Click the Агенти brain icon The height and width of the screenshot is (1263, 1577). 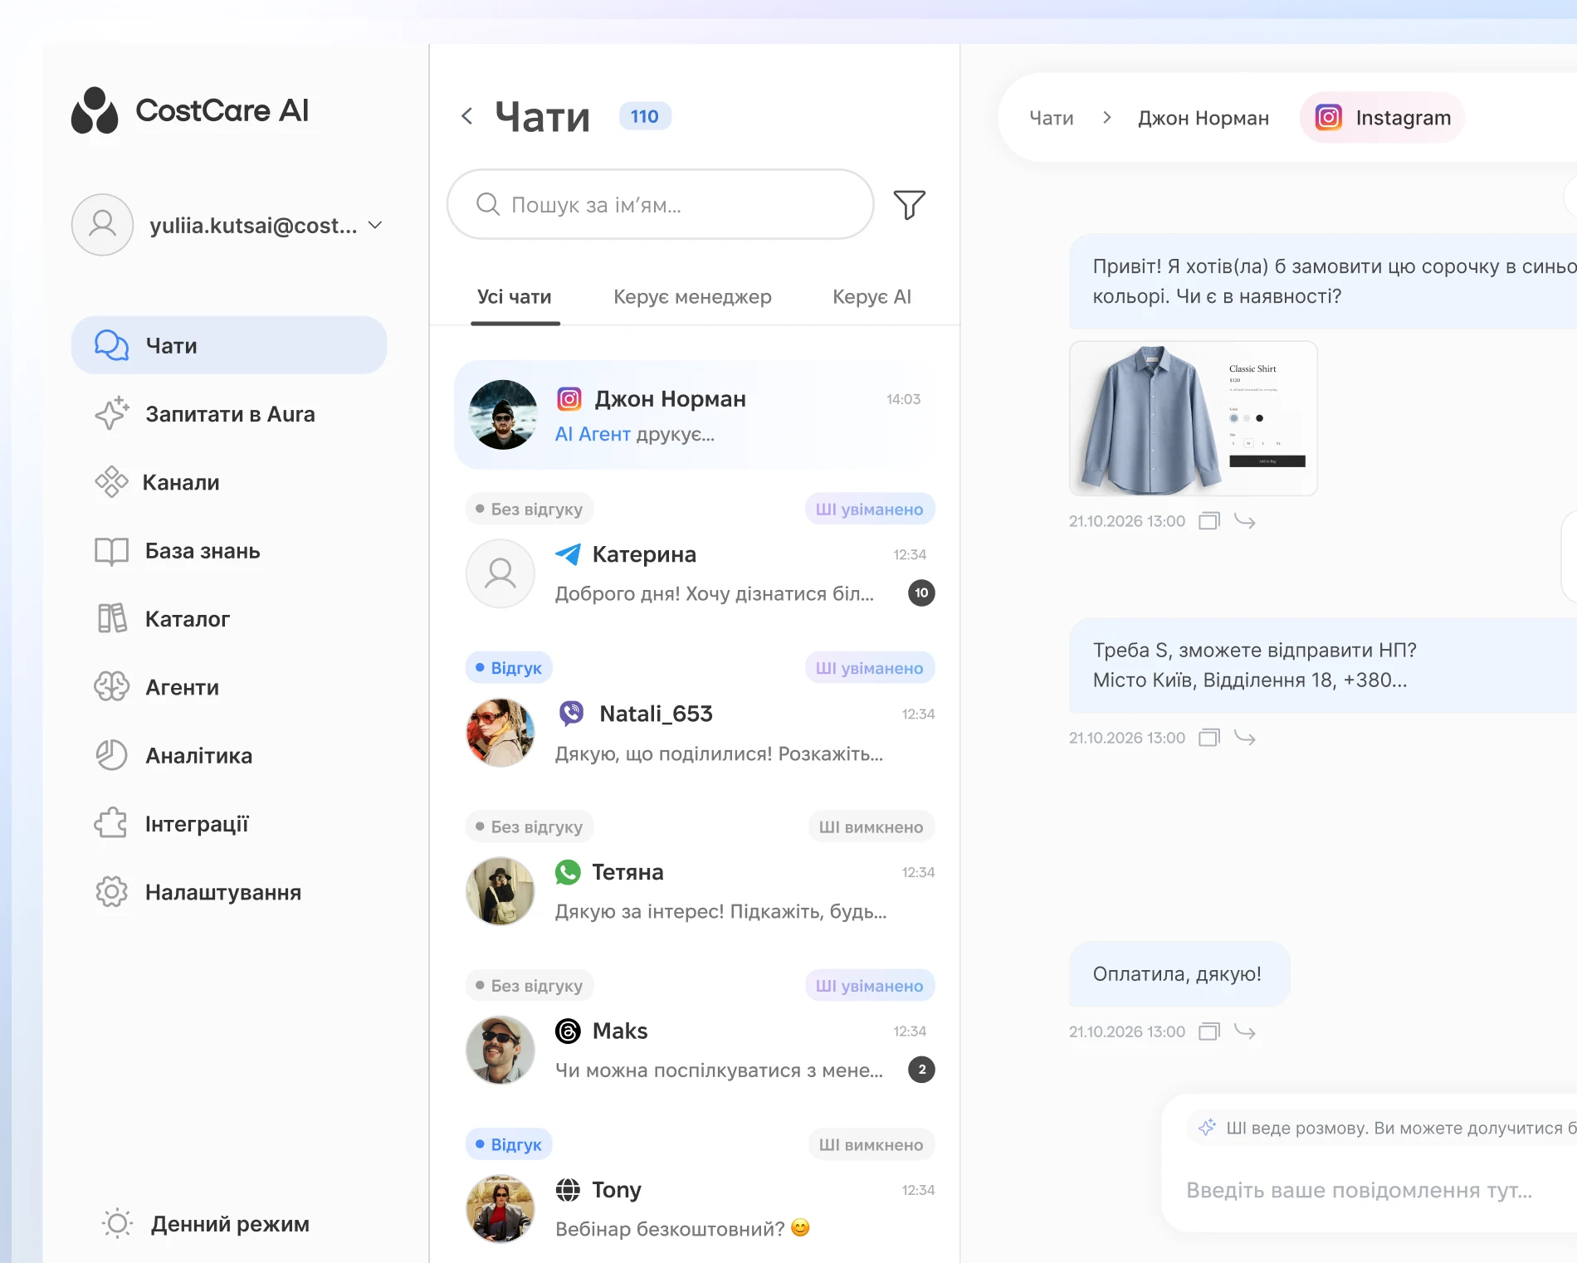111,687
